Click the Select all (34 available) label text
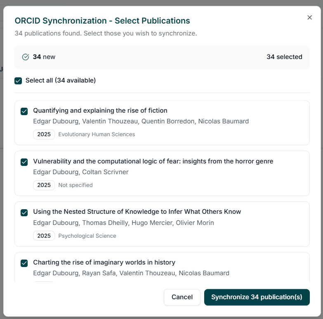323x319 pixels. point(61,80)
